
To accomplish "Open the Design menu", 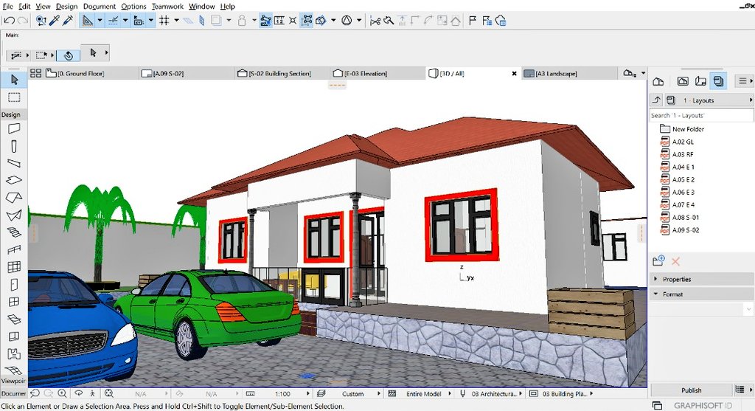I will [x=66, y=6].
